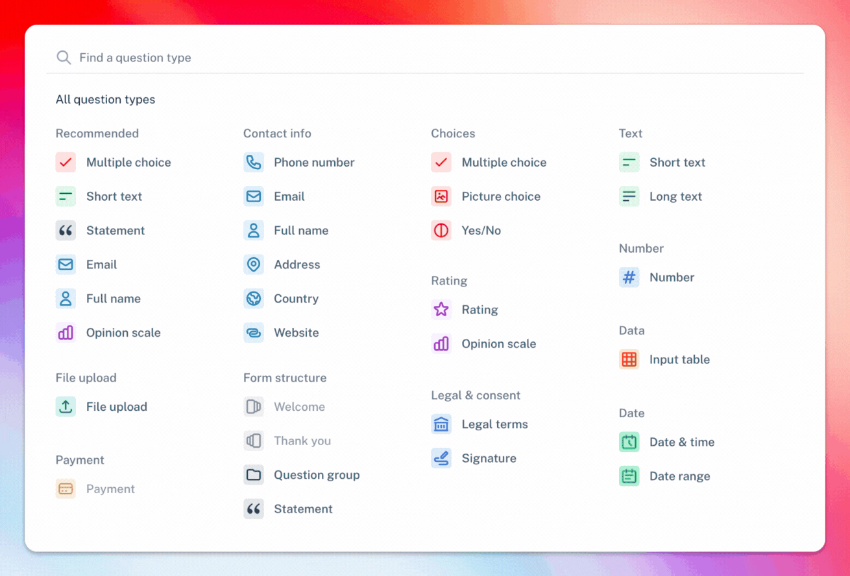Choose the Date range option
Screen dimensions: 850x576
coord(679,476)
